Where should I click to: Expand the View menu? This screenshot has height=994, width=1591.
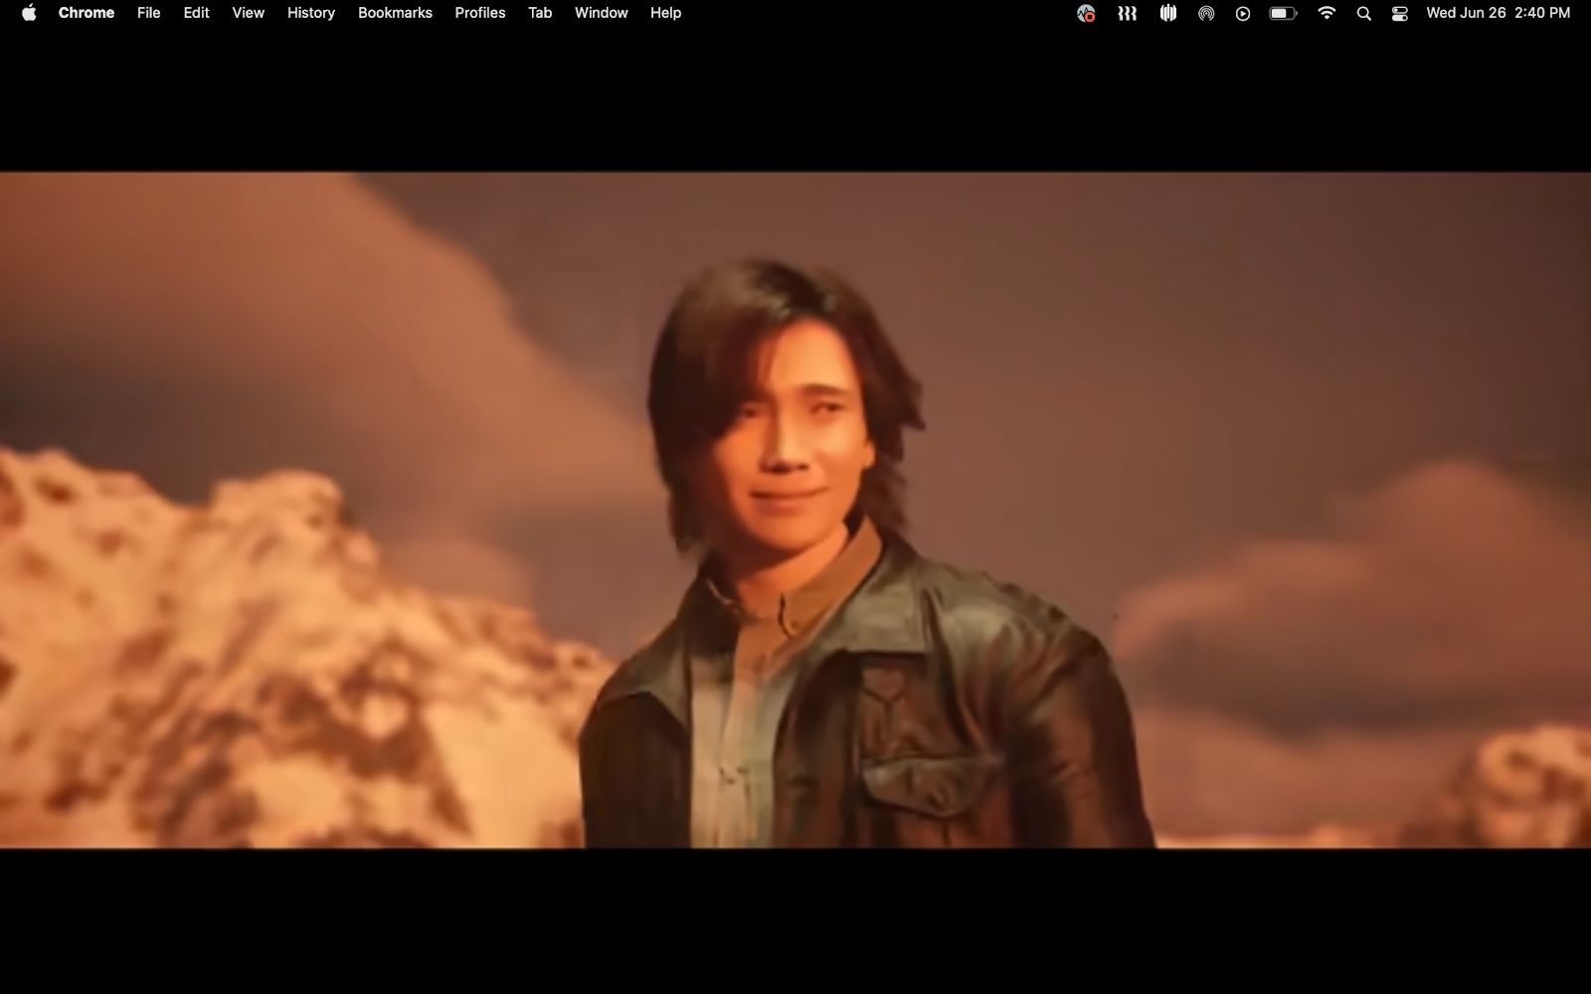[248, 13]
